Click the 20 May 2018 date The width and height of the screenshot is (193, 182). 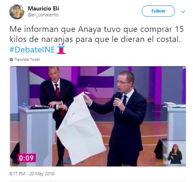[x=42, y=174]
